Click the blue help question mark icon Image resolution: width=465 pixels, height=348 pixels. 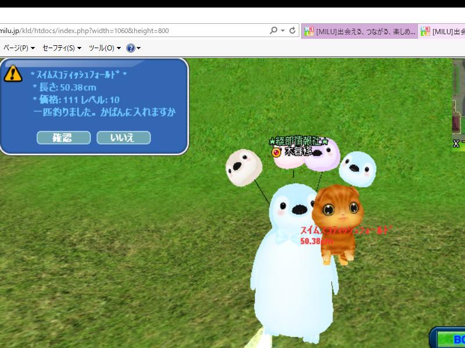pyautogui.click(x=131, y=48)
